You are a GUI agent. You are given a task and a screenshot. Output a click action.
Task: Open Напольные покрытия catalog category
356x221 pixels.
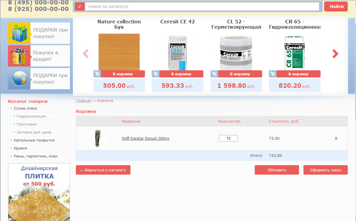34,140
